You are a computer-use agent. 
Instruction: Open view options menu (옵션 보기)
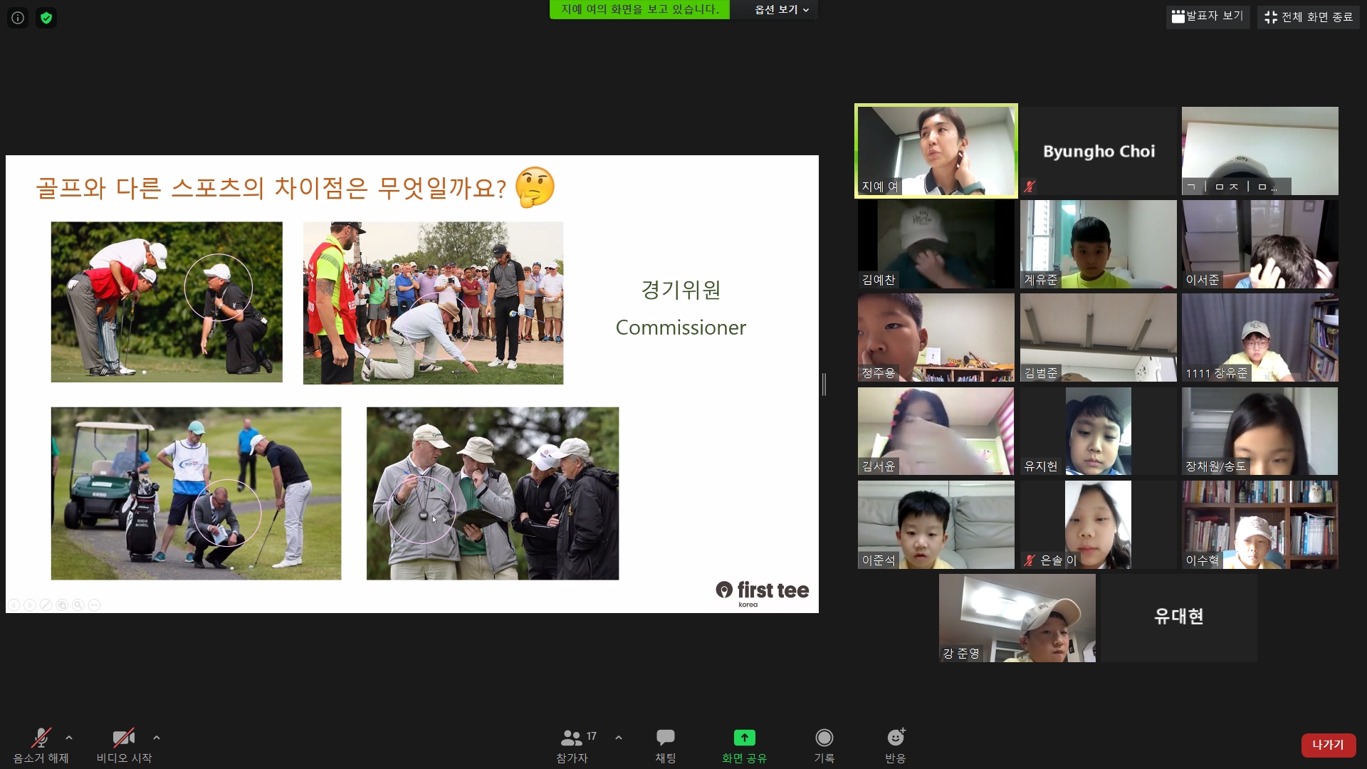point(781,10)
